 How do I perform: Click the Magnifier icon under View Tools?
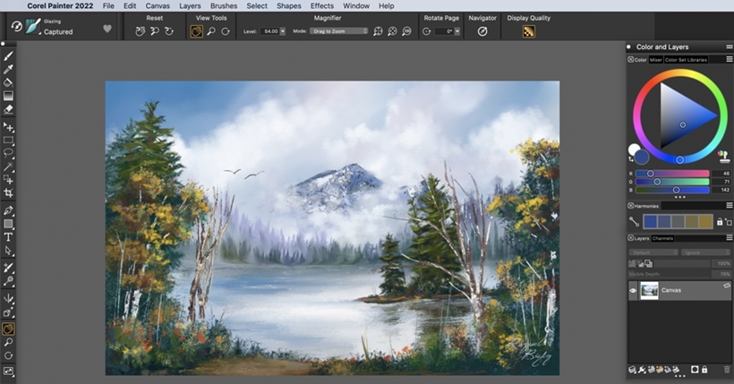211,31
